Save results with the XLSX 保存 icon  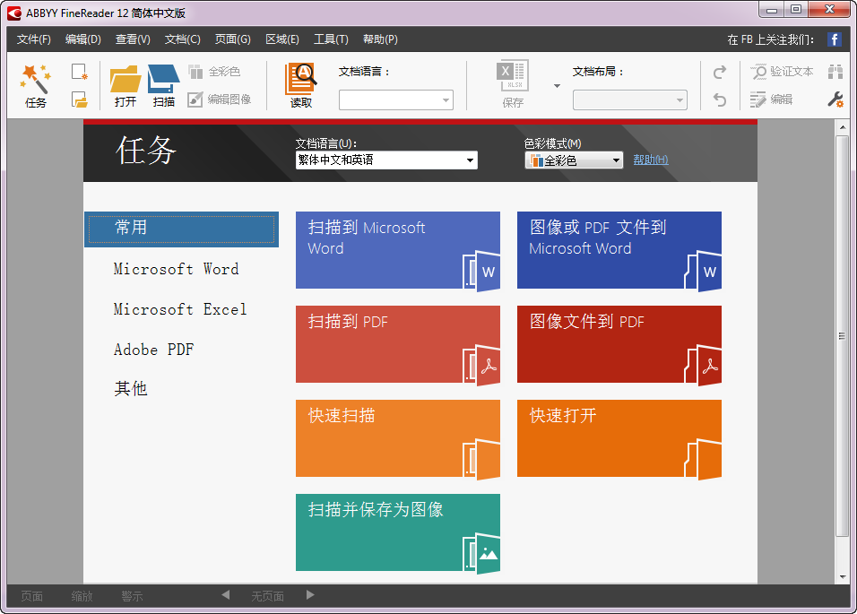[512, 81]
